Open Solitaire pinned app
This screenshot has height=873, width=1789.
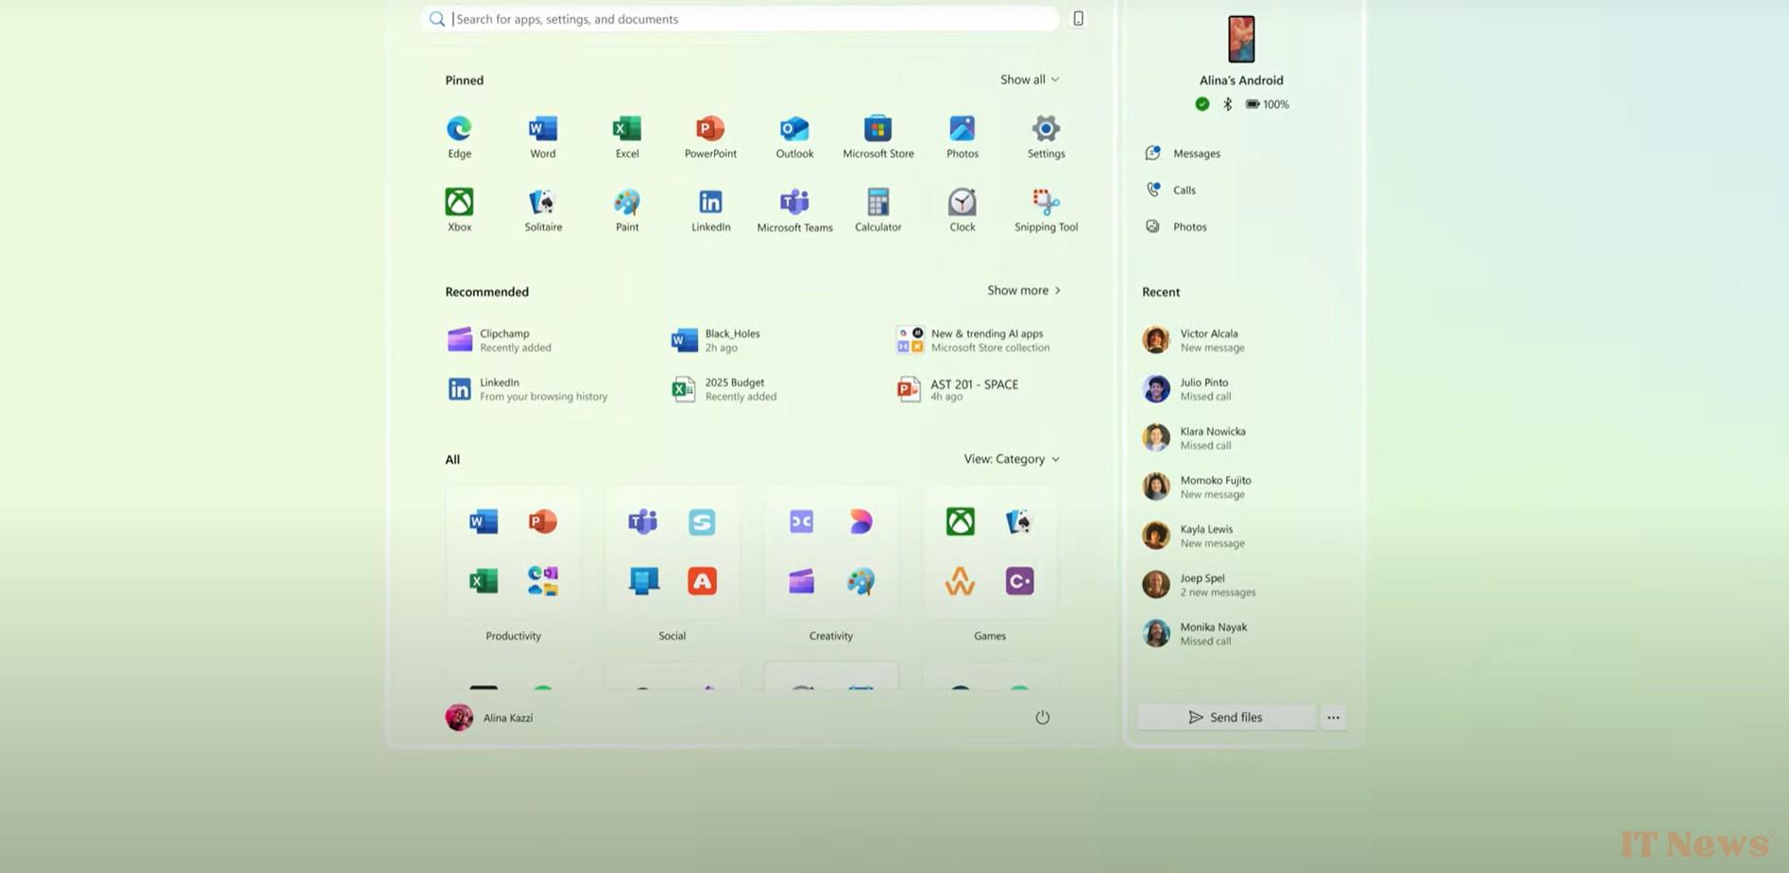coord(543,210)
